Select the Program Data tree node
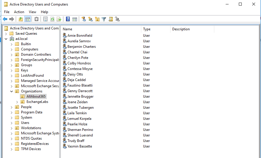The image size is (261, 158). pyautogui.click(x=32, y=112)
